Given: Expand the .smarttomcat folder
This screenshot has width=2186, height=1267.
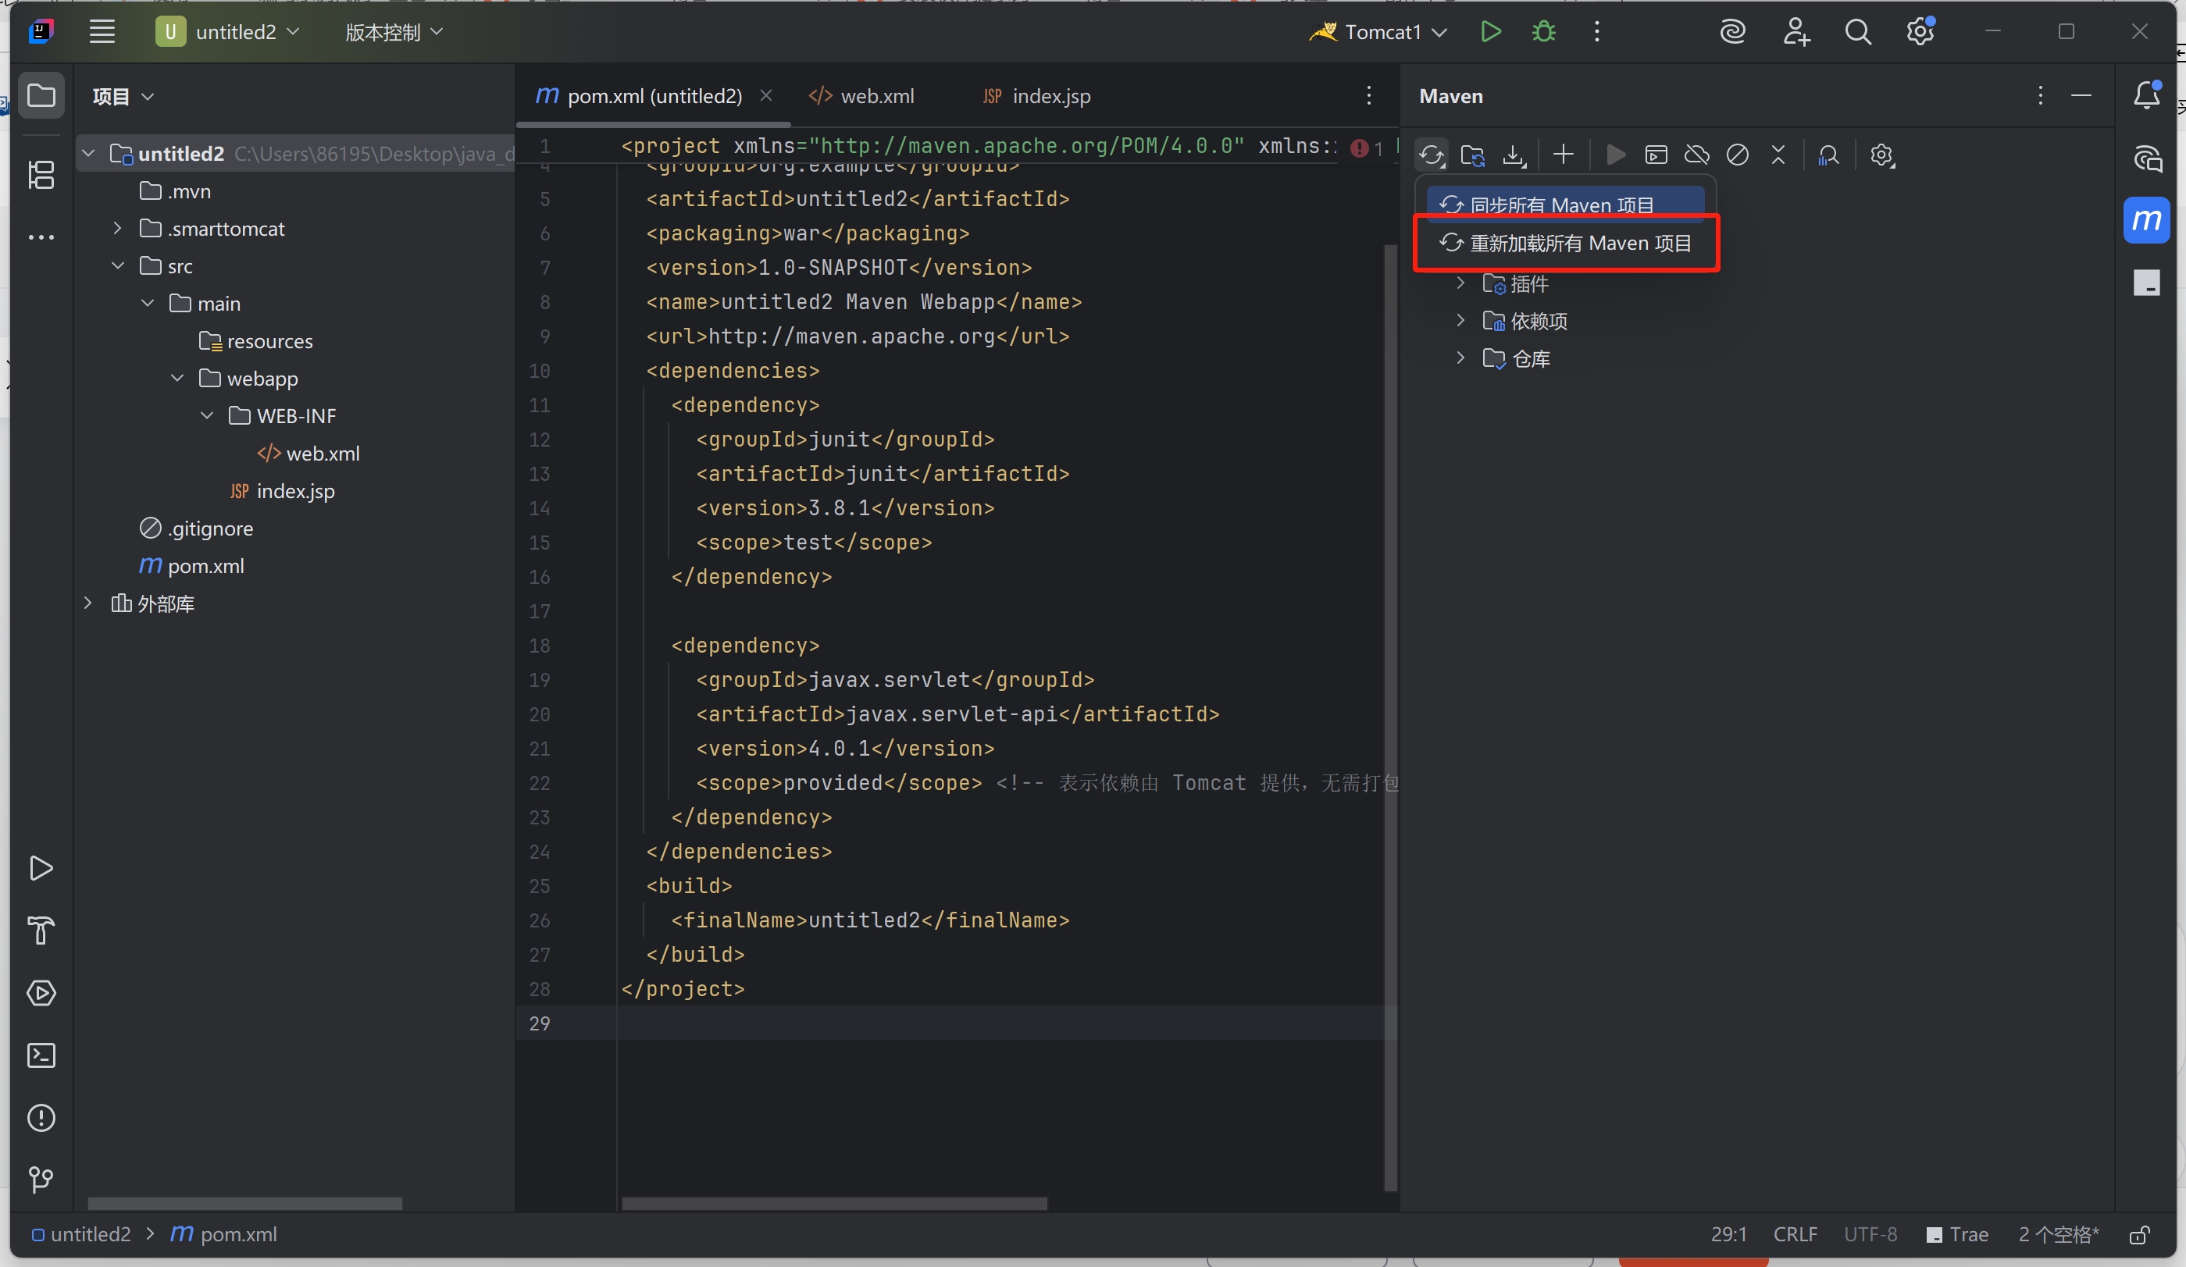Looking at the screenshot, I should (117, 228).
